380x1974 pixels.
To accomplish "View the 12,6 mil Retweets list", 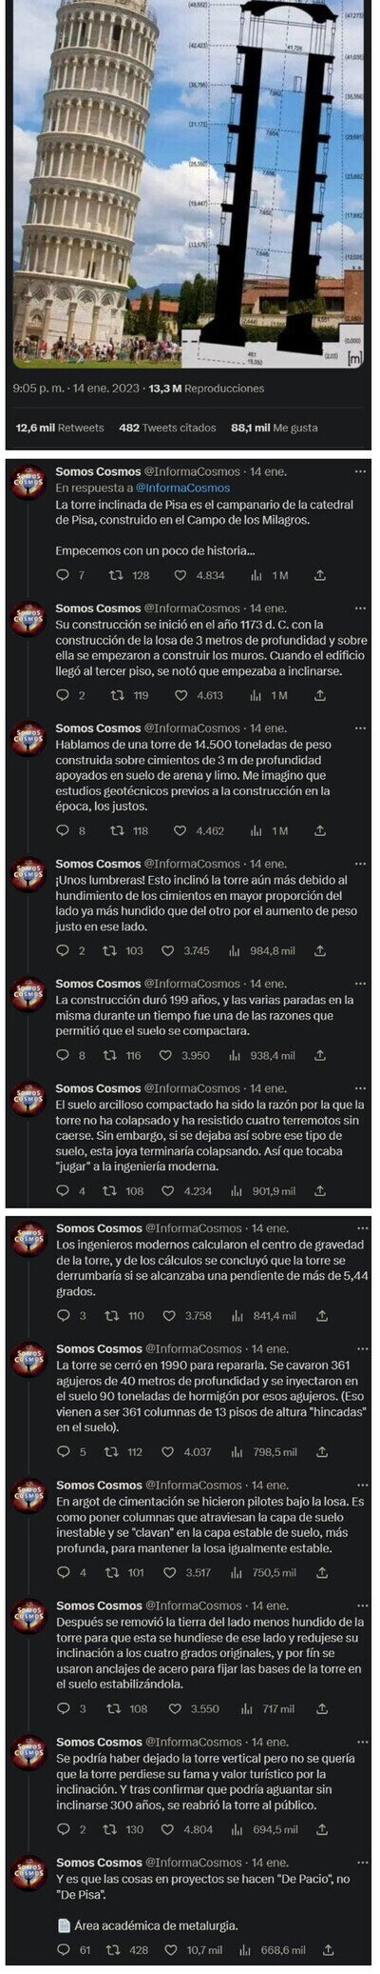I will tap(59, 428).
